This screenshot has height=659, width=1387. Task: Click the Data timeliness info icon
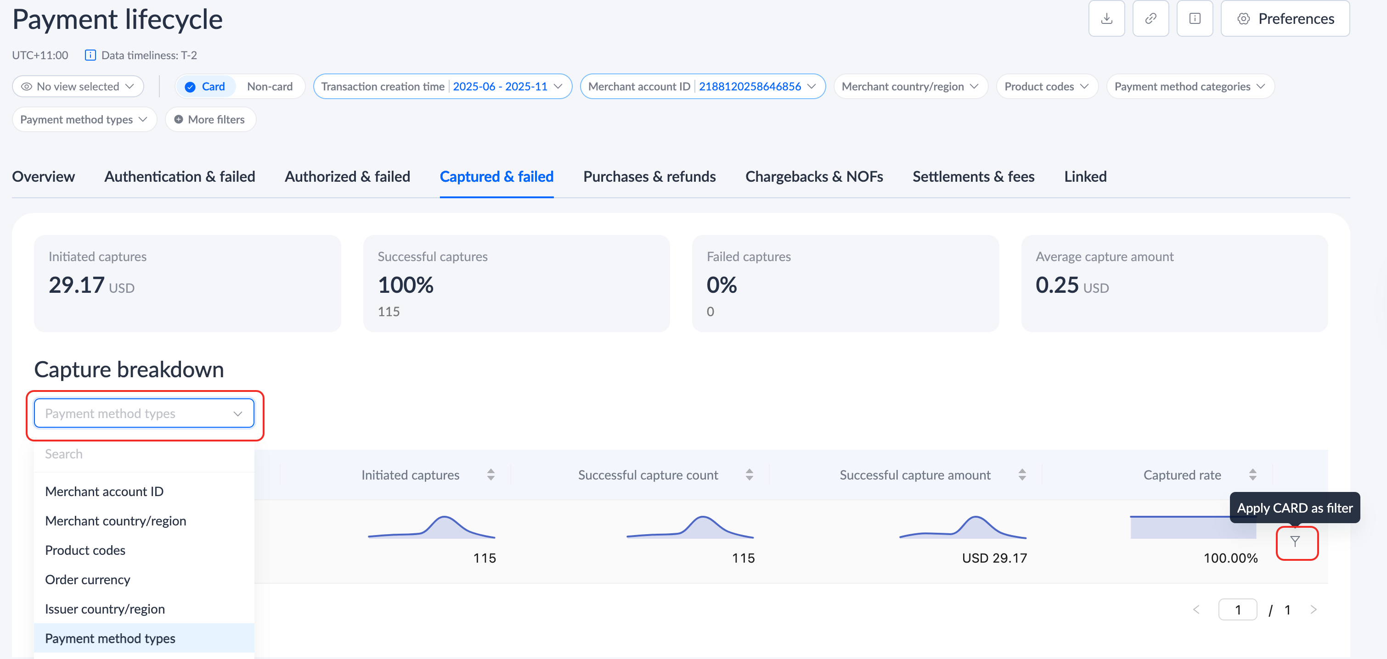click(x=90, y=56)
